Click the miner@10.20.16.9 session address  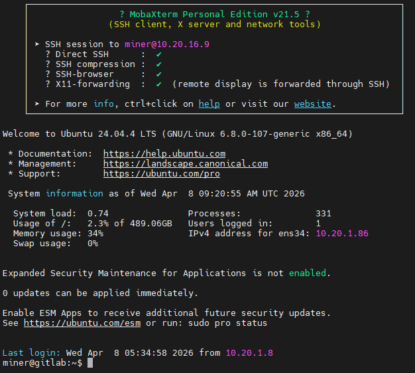coord(167,44)
